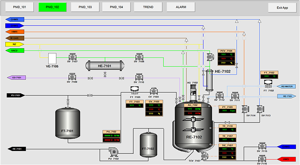Open the PT_7103 Torr panel
The height and width of the screenshot is (165, 300).
228,109
